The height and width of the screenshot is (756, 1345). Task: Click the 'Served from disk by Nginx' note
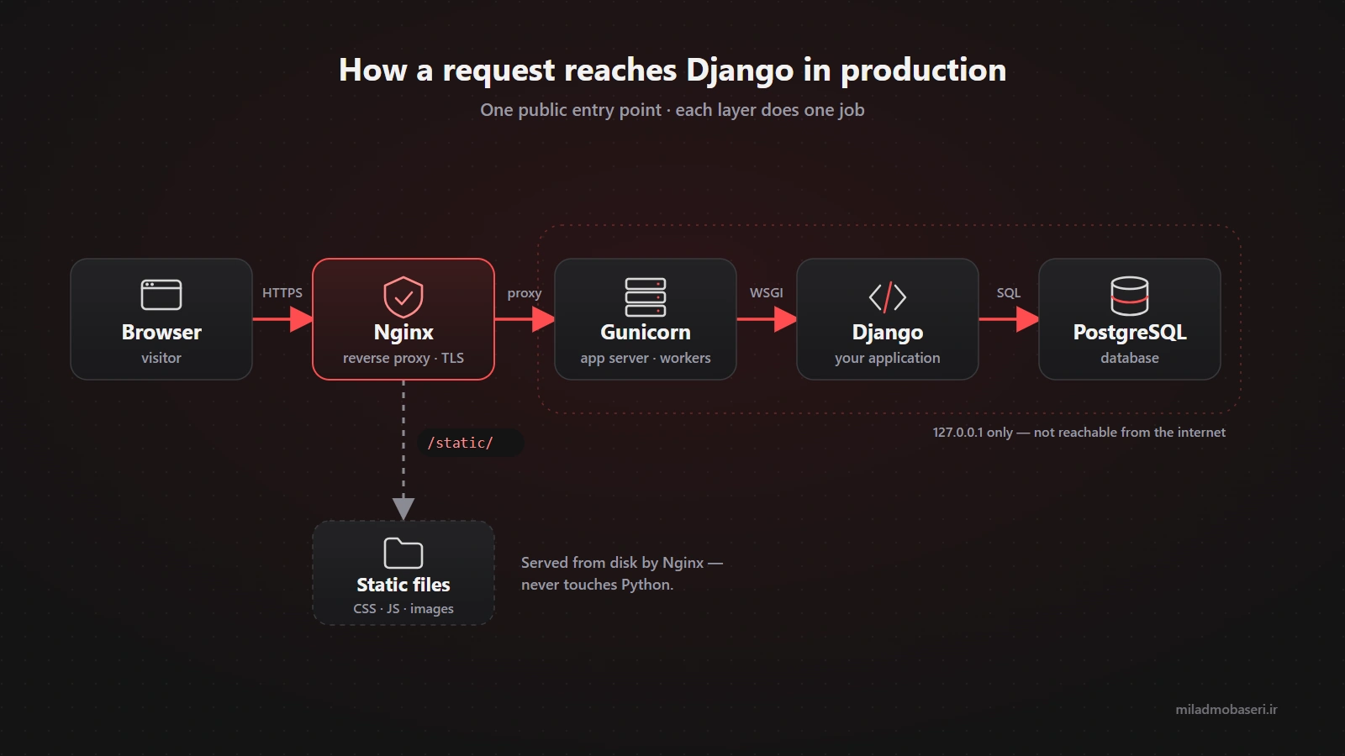pyautogui.click(x=612, y=563)
